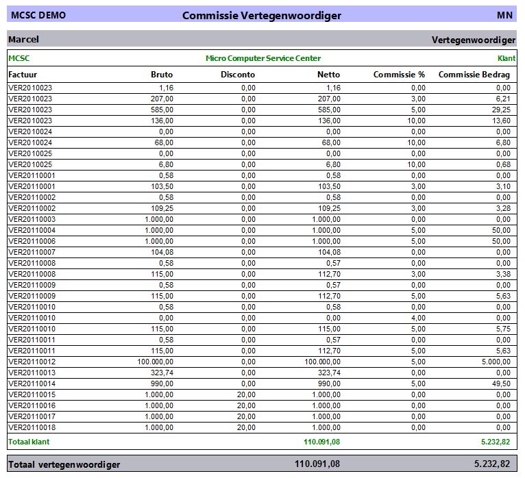Viewport: 525px width, 478px height.
Task: Select commission amount 29,25
Action: click(501, 110)
